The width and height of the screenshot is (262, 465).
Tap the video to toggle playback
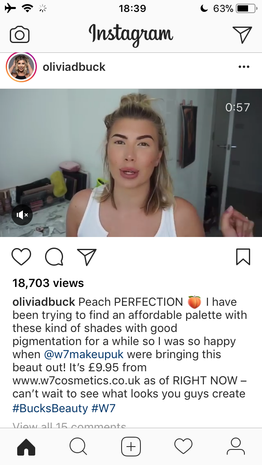click(x=131, y=163)
